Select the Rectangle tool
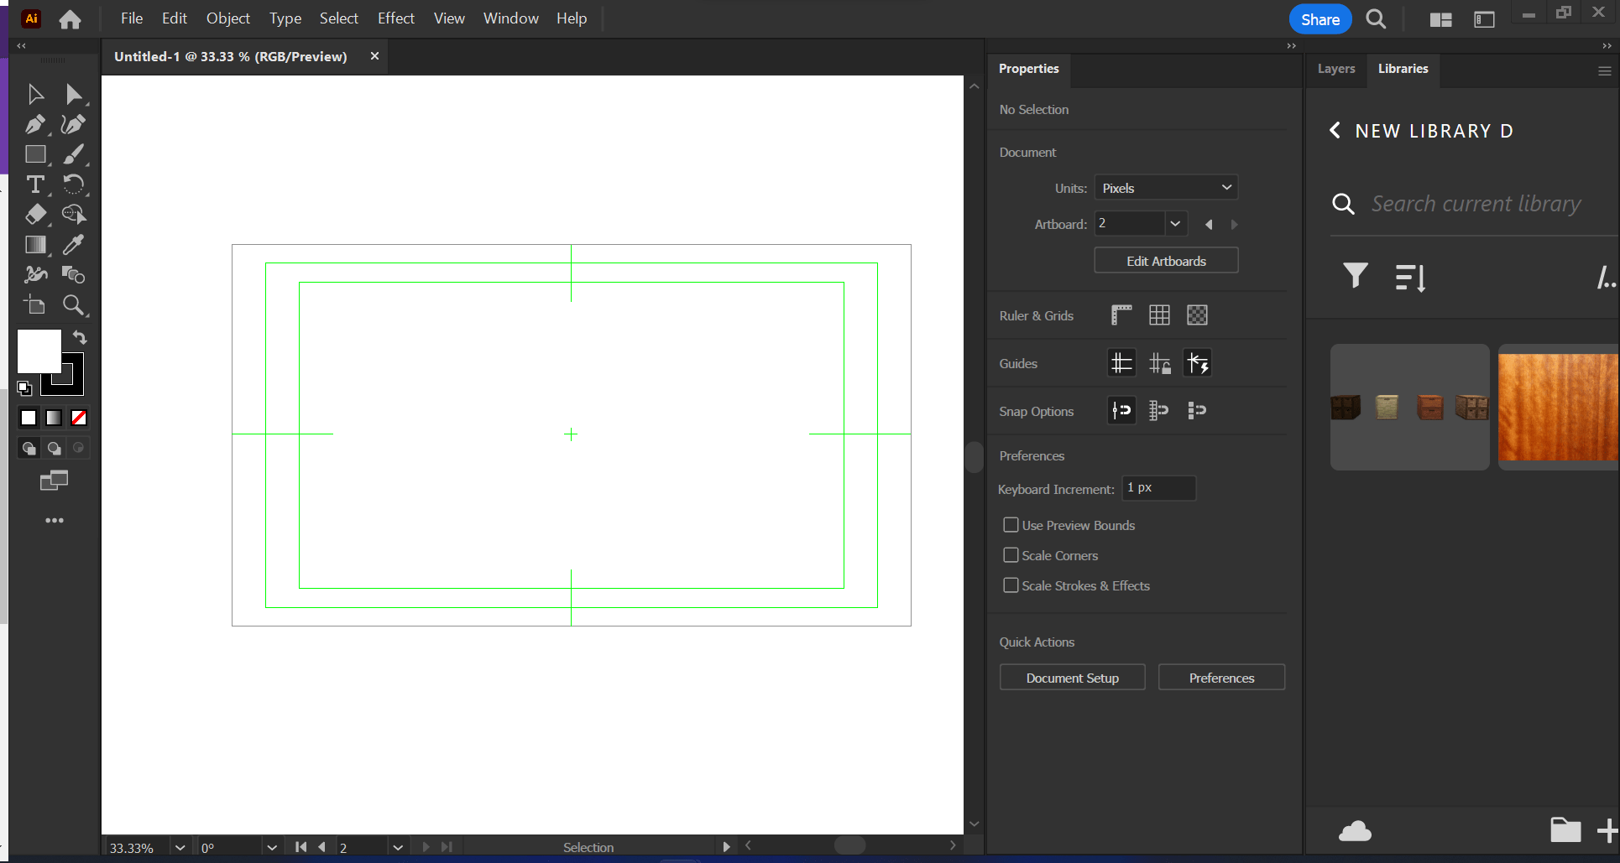Image resolution: width=1620 pixels, height=863 pixels. coord(36,154)
